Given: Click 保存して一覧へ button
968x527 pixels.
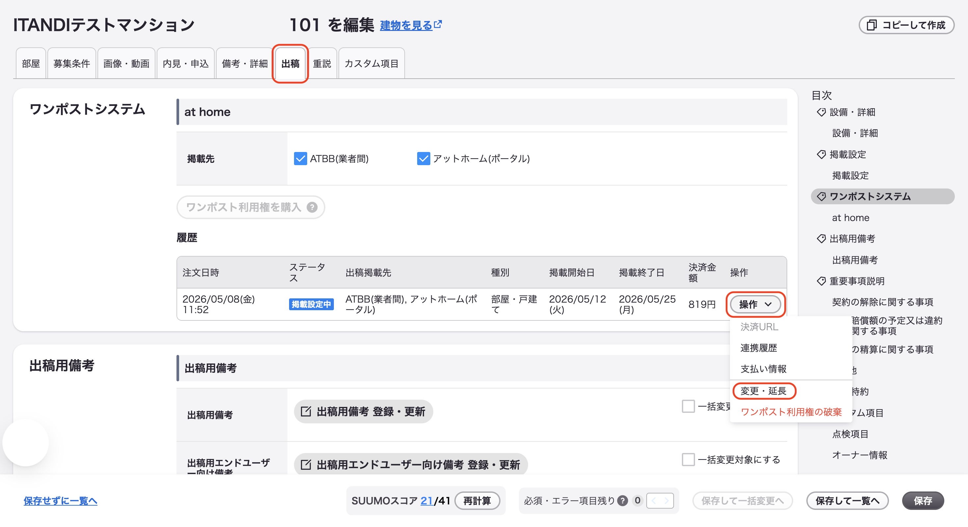Looking at the screenshot, I should pyautogui.click(x=847, y=501).
